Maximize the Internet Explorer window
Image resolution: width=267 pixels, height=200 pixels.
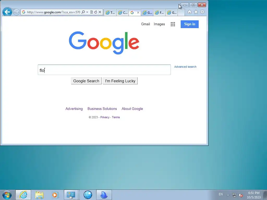[x=193, y=5]
